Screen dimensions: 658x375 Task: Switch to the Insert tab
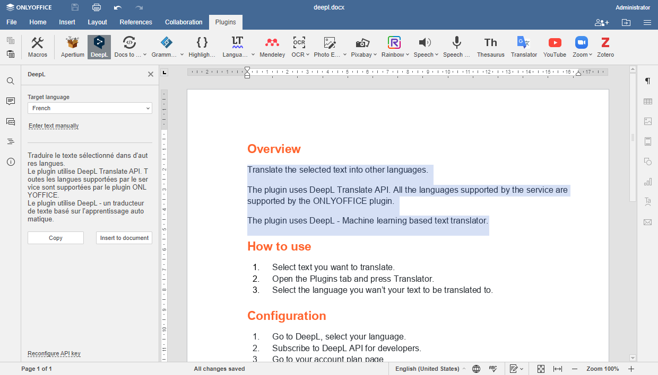click(67, 22)
